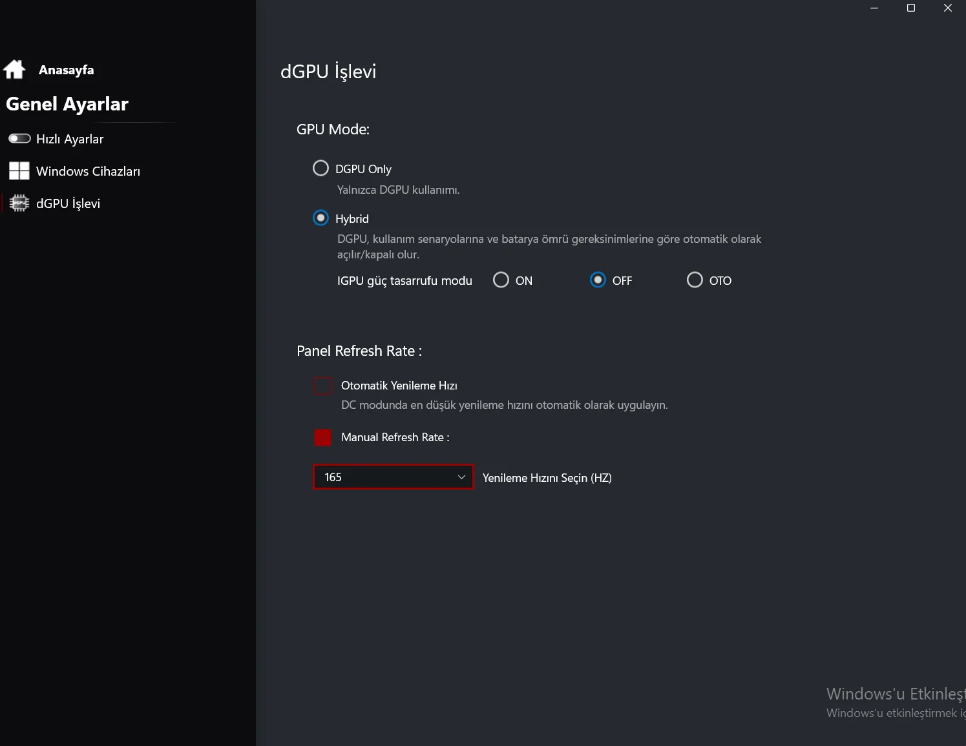Open the Hızlı Ayarlar menu entry
The image size is (966, 746).
tap(70, 139)
